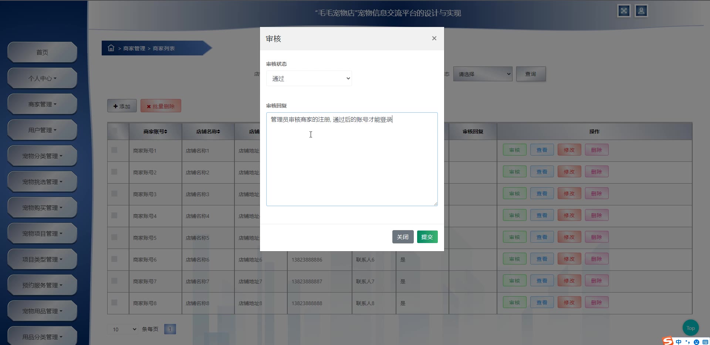
Task: Check the box for 商家账号7 row
Action: 114,281
